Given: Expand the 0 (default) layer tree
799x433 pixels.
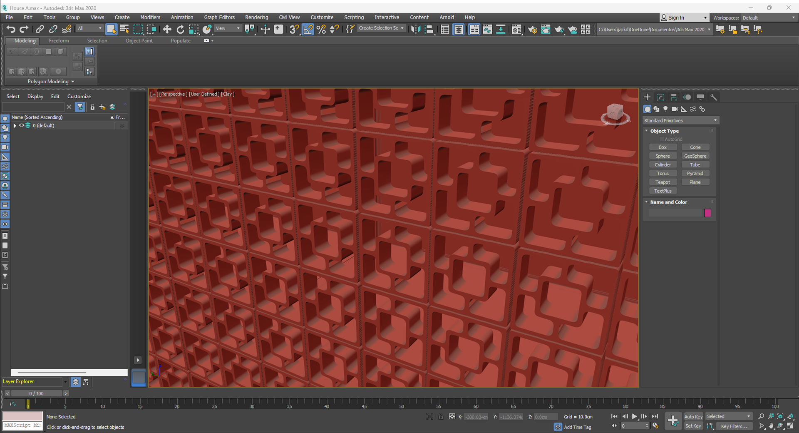Looking at the screenshot, I should pyautogui.click(x=15, y=125).
